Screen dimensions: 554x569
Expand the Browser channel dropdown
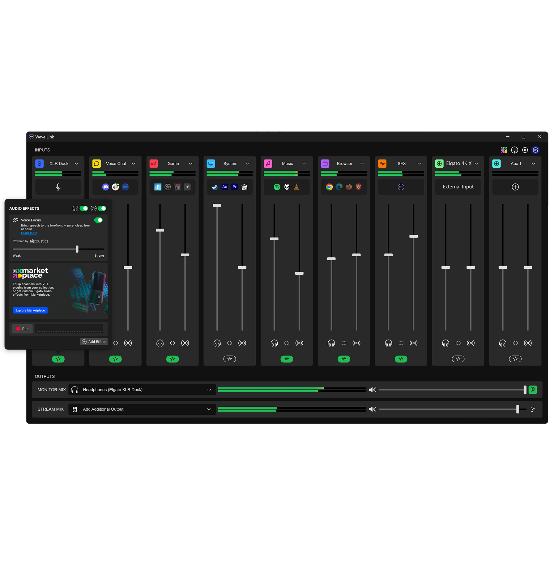click(362, 164)
